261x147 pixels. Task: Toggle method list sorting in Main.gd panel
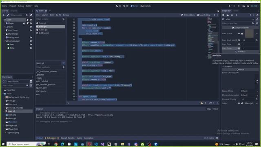(64, 63)
